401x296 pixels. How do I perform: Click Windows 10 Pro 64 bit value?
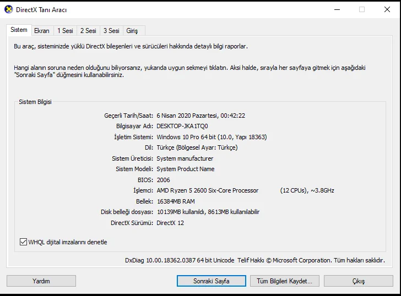(x=186, y=137)
